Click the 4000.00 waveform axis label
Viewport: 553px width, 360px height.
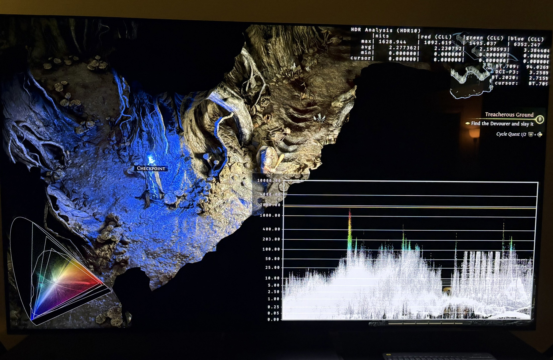click(x=270, y=194)
